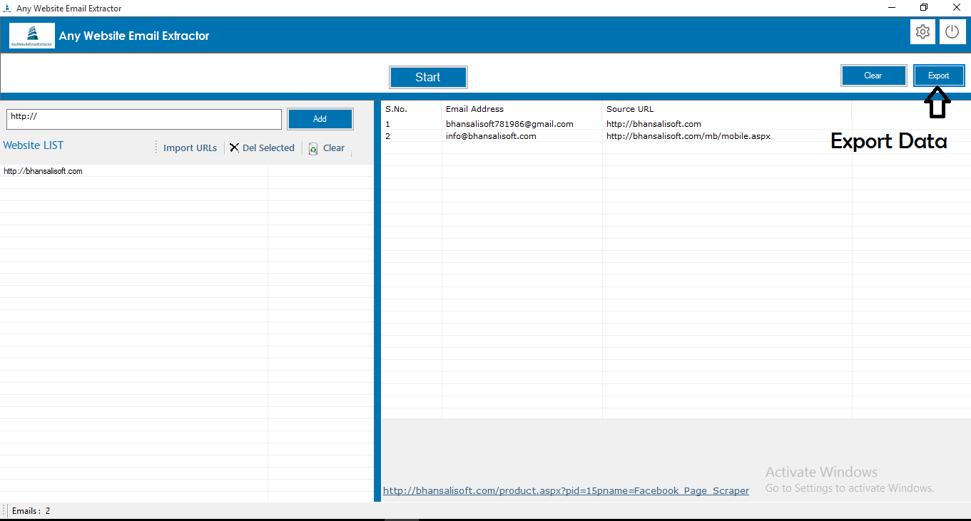971x521 pixels.
Task: Open the Facebook Page Scraper product link
Action: tap(566, 490)
